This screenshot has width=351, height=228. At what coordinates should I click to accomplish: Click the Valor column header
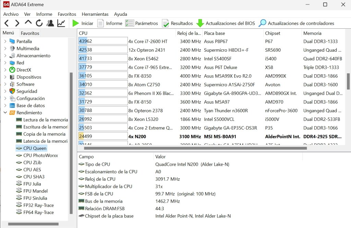pyautogui.click(x=228, y=157)
